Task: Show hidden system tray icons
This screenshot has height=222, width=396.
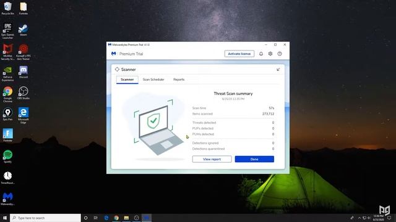Action: pyautogui.click(x=359, y=218)
